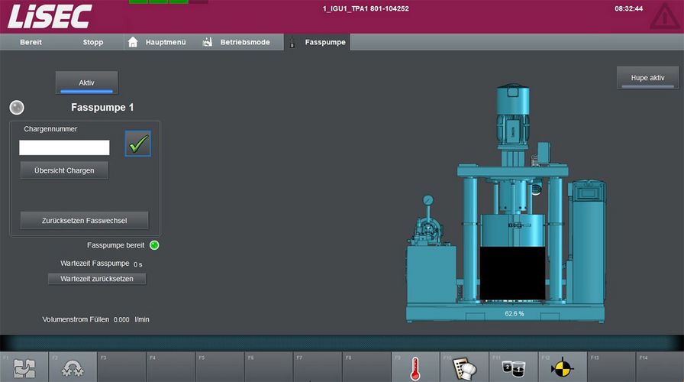The width and height of the screenshot is (684, 382).
Task: Open the thermometer temperature page
Action: [x=415, y=367]
